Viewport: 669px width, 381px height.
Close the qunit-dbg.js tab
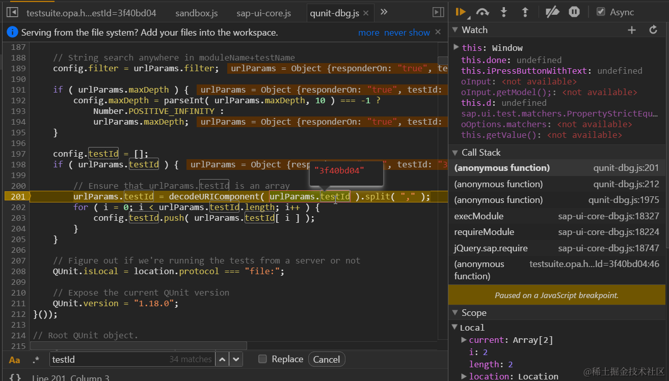pos(366,13)
